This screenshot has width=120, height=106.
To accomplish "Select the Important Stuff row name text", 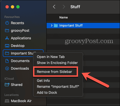I will coord(71,25).
